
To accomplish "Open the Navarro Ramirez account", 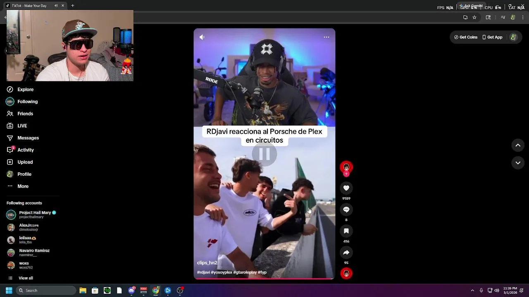I will (28, 252).
